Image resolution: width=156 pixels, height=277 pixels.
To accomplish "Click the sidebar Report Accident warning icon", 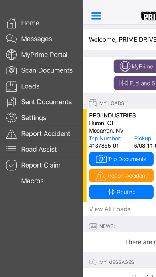I will 11,134.
